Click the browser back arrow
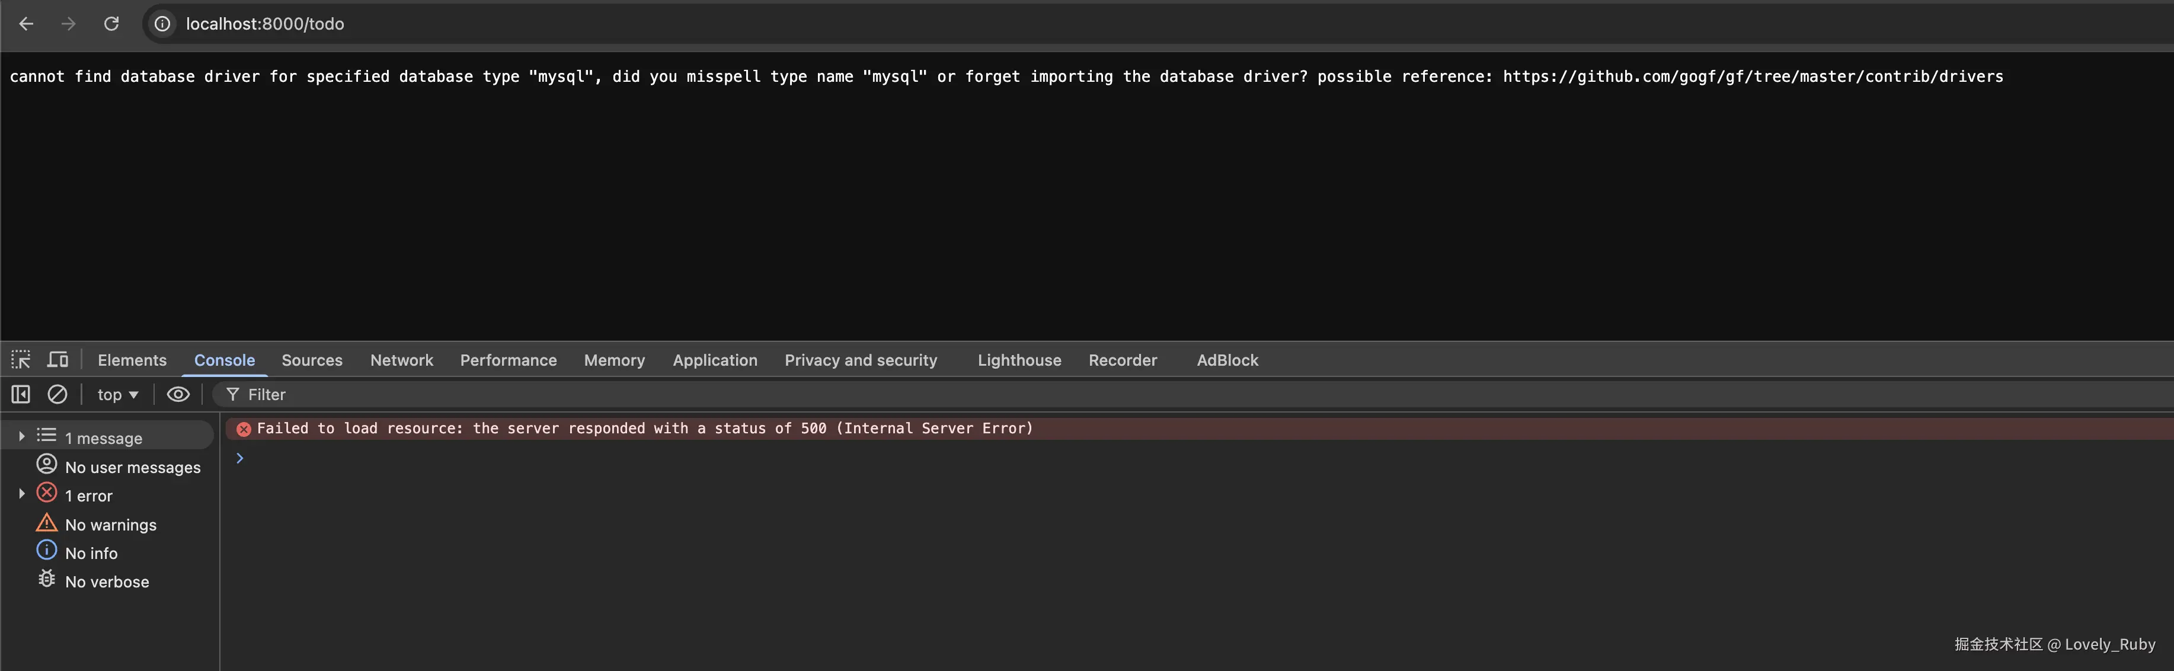Screen dimensions: 2174x671 click(x=26, y=24)
